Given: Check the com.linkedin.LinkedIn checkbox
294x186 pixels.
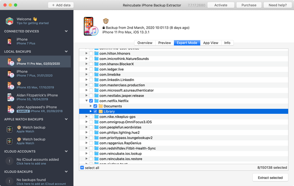Looking at the screenshot, I should click(x=91, y=80).
